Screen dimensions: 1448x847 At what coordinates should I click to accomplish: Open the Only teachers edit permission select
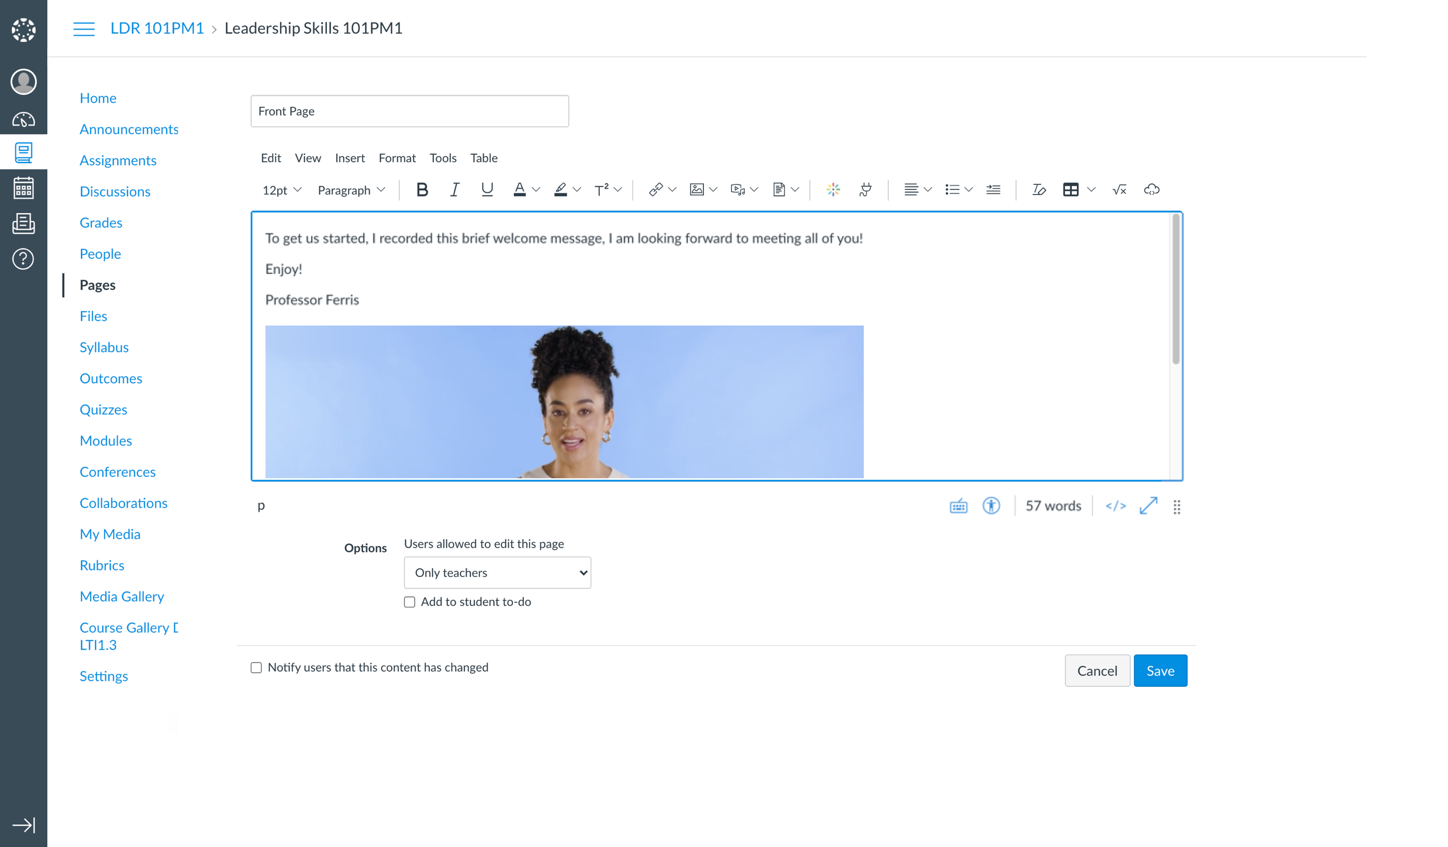coord(497,573)
